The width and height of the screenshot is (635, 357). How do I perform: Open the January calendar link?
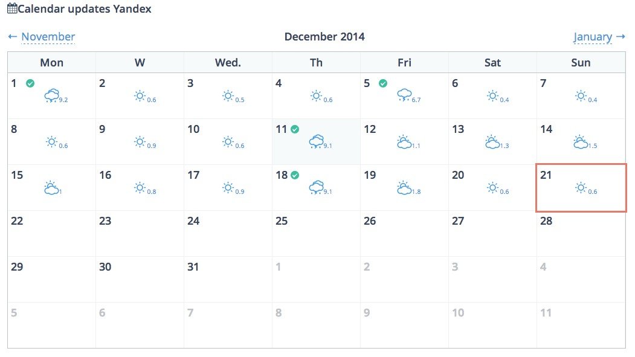[x=593, y=37]
